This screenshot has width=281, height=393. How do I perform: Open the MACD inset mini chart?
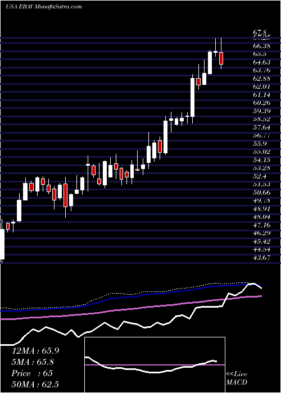click(x=155, y=365)
